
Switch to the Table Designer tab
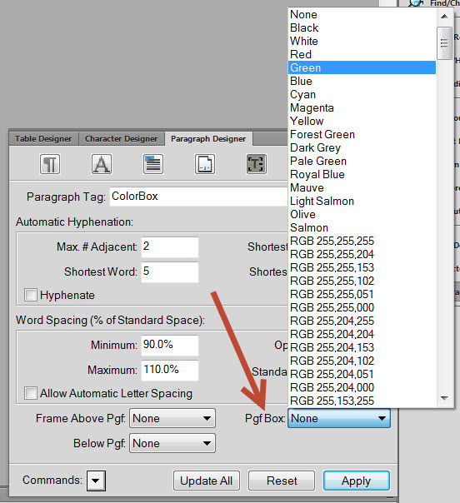click(43, 139)
